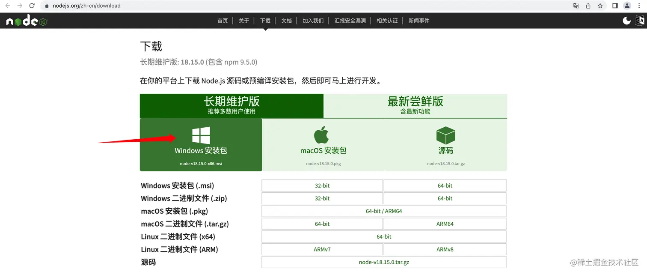Open 文档 nav item
This screenshot has width=647, height=275.
287,21
